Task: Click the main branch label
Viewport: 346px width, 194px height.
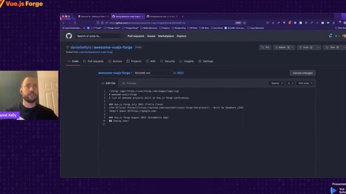Action: pos(180,73)
